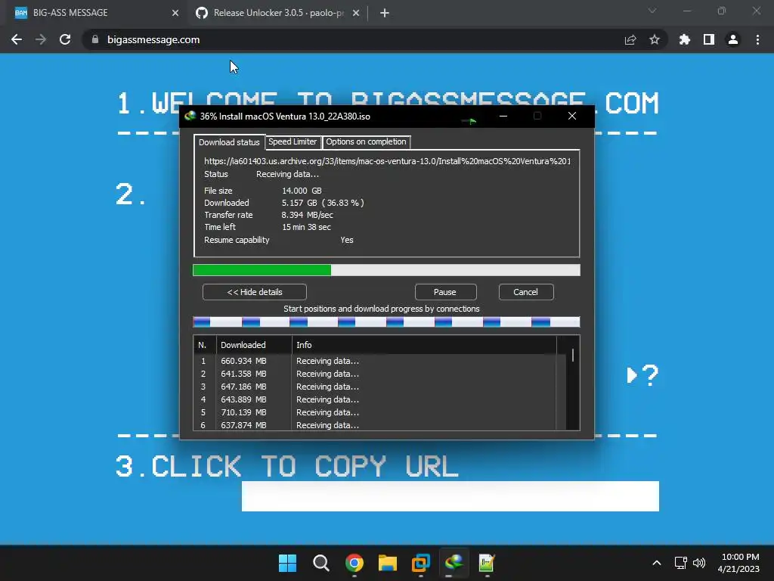This screenshot has height=581, width=774.
Task: Switch to Release Unlocker 3.0.5 tab
Action: [x=278, y=13]
